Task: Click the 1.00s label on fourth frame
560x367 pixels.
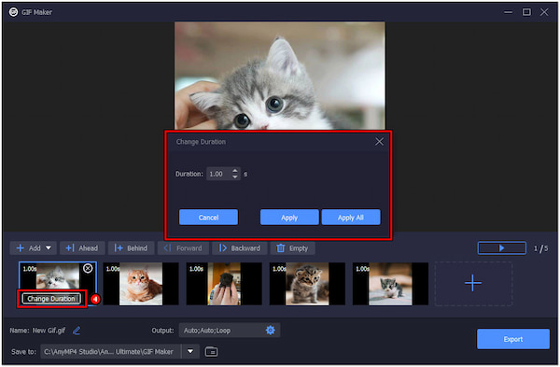Action: pos(279,269)
